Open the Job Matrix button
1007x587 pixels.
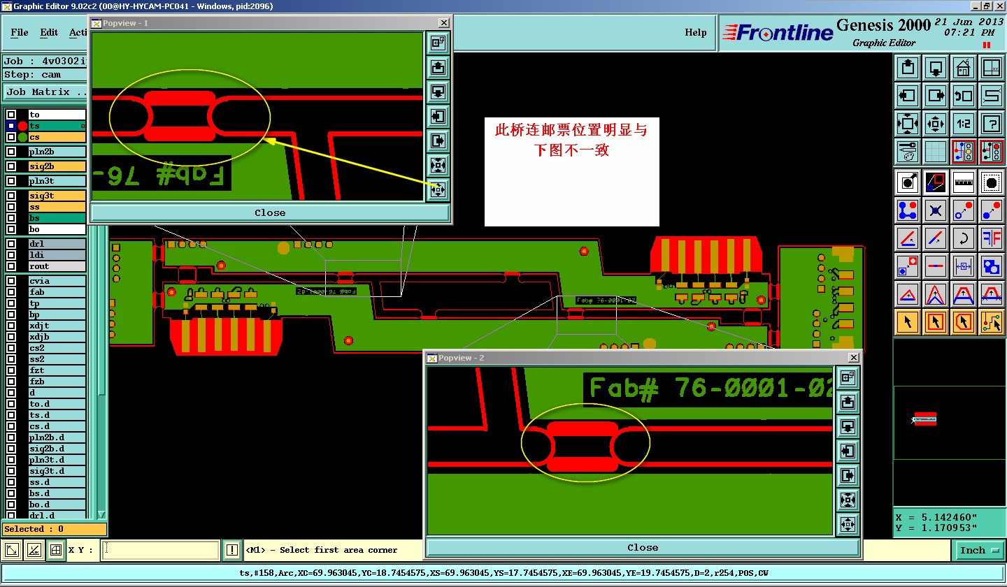coord(46,92)
